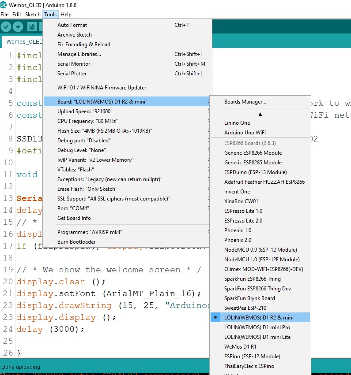Click code line 24 delay (3000);
The image size is (351, 375).
[x=50, y=329]
